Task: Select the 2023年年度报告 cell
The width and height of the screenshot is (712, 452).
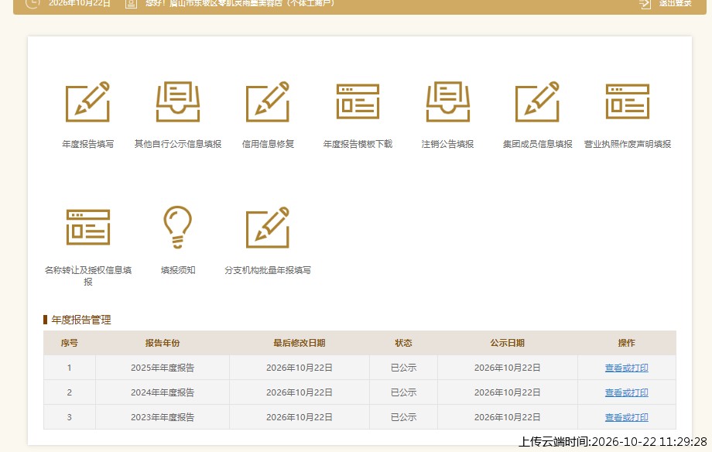Action: (x=163, y=417)
